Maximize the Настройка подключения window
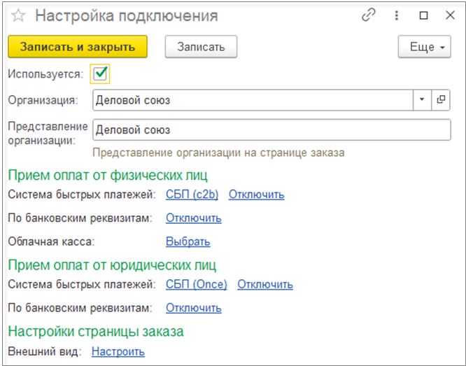The height and width of the screenshot is (366, 466). (x=423, y=16)
